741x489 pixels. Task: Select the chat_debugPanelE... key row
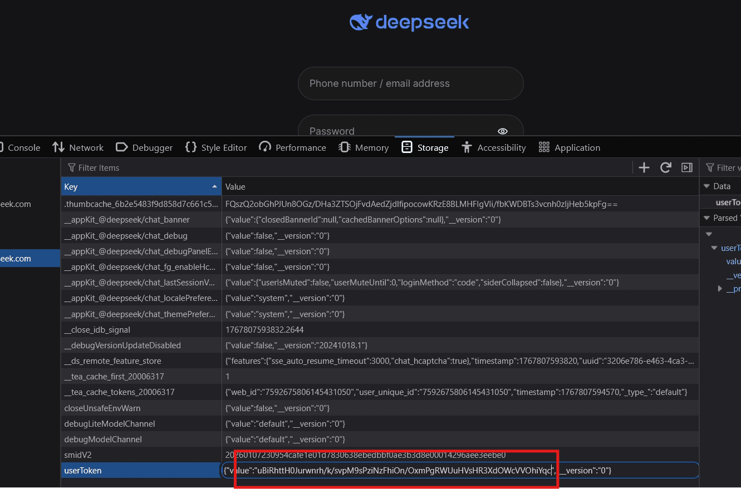coord(141,251)
